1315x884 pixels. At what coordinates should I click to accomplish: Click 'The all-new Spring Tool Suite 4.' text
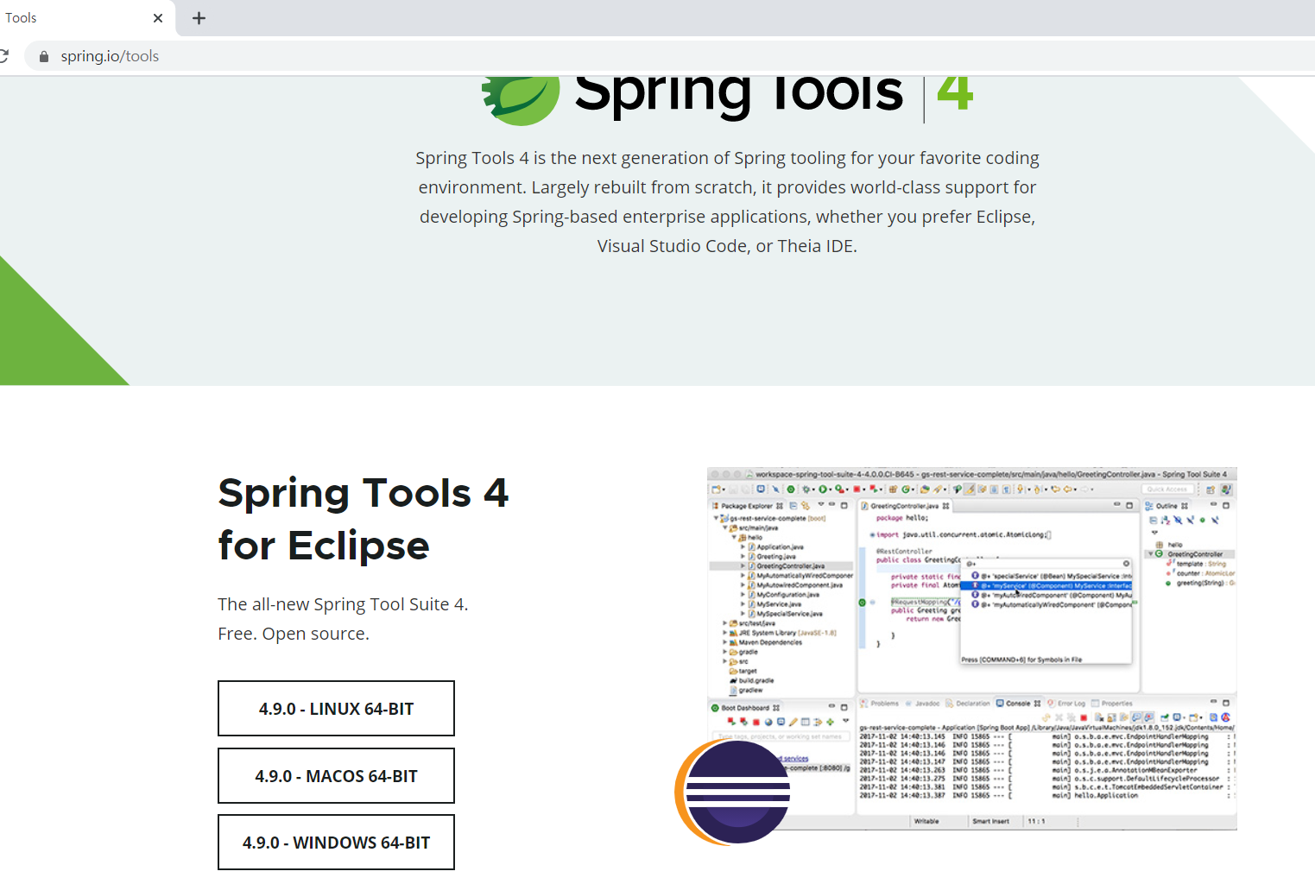pos(343,604)
